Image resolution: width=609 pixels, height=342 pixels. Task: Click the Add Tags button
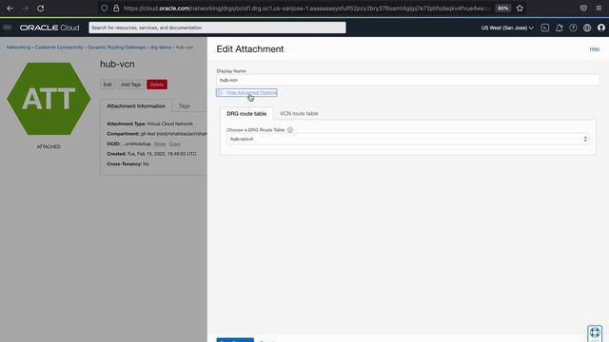tap(131, 85)
